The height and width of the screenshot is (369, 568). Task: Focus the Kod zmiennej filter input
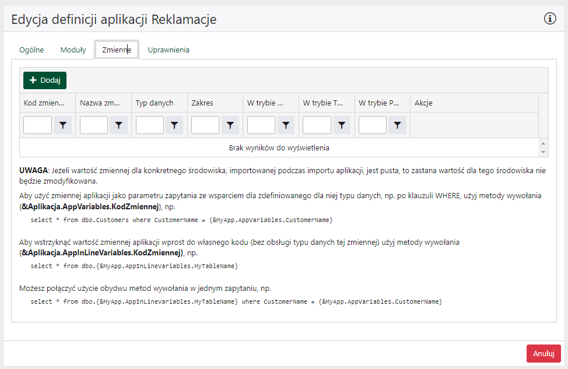tap(38, 125)
